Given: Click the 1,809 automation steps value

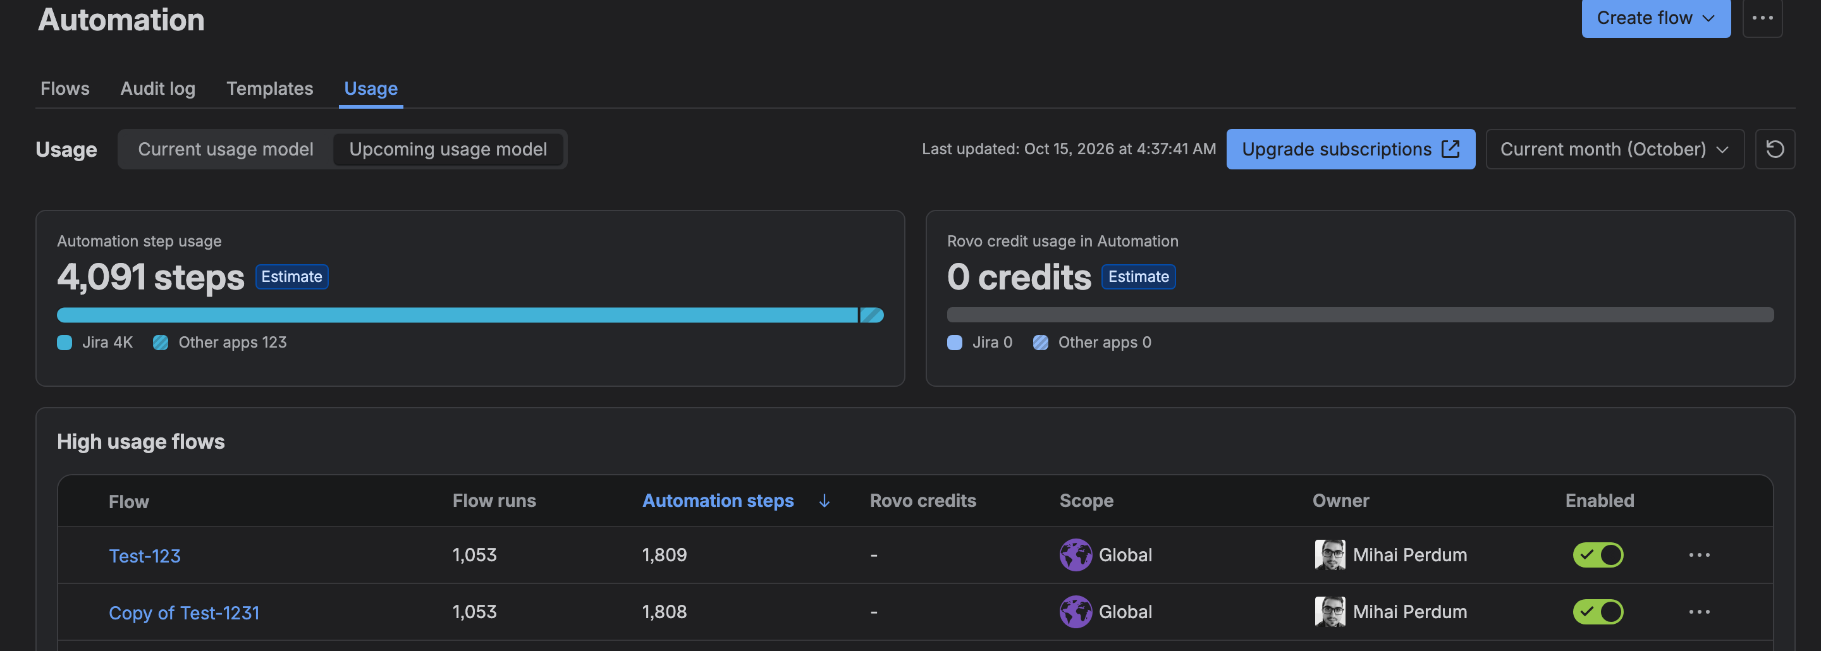Looking at the screenshot, I should coord(664,555).
